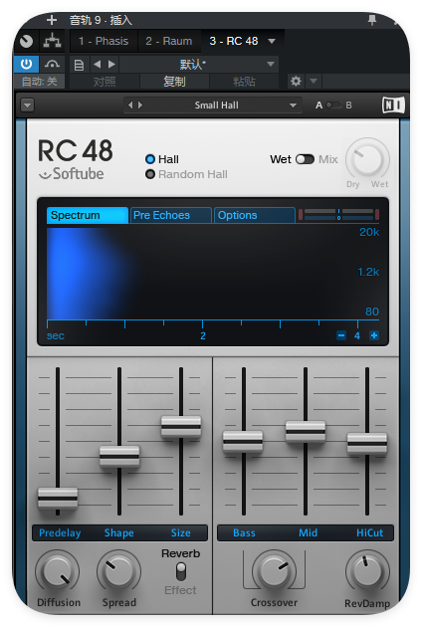Click the RevDamp knob
The height and width of the screenshot is (627, 422).
[x=367, y=572]
